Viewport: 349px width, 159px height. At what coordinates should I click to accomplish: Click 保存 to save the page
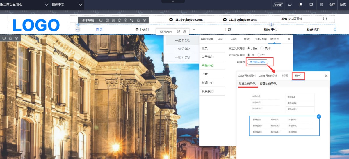(332, 5)
